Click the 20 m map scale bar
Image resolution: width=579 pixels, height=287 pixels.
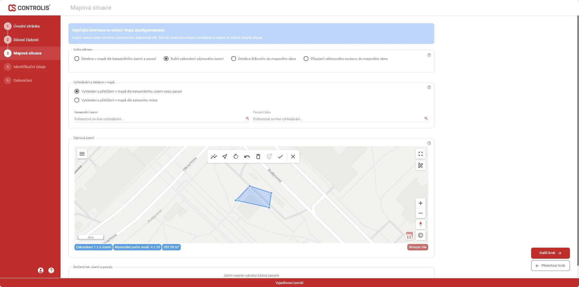point(91,237)
